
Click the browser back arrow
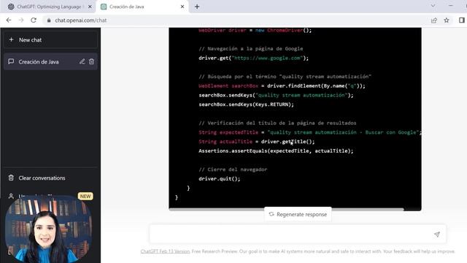pyautogui.click(x=9, y=20)
